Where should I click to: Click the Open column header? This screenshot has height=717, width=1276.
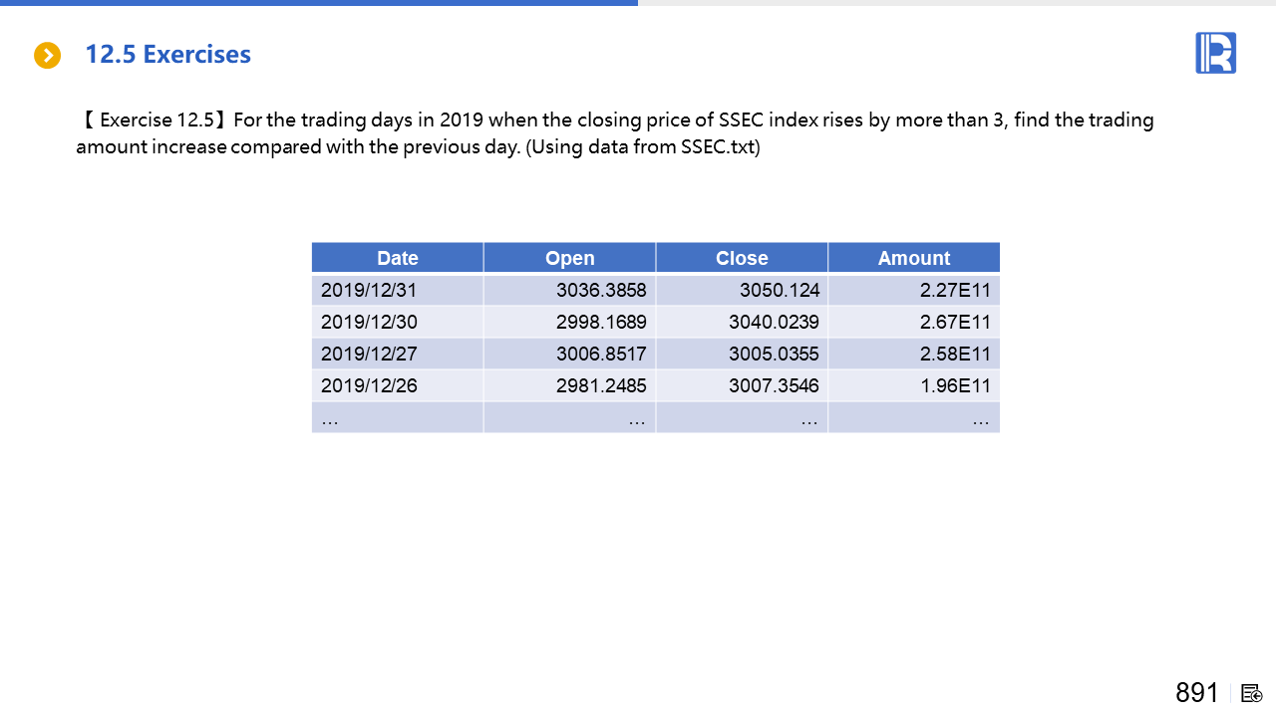point(569,258)
